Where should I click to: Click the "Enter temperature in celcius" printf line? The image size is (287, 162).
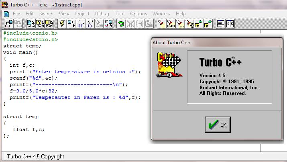75,72
